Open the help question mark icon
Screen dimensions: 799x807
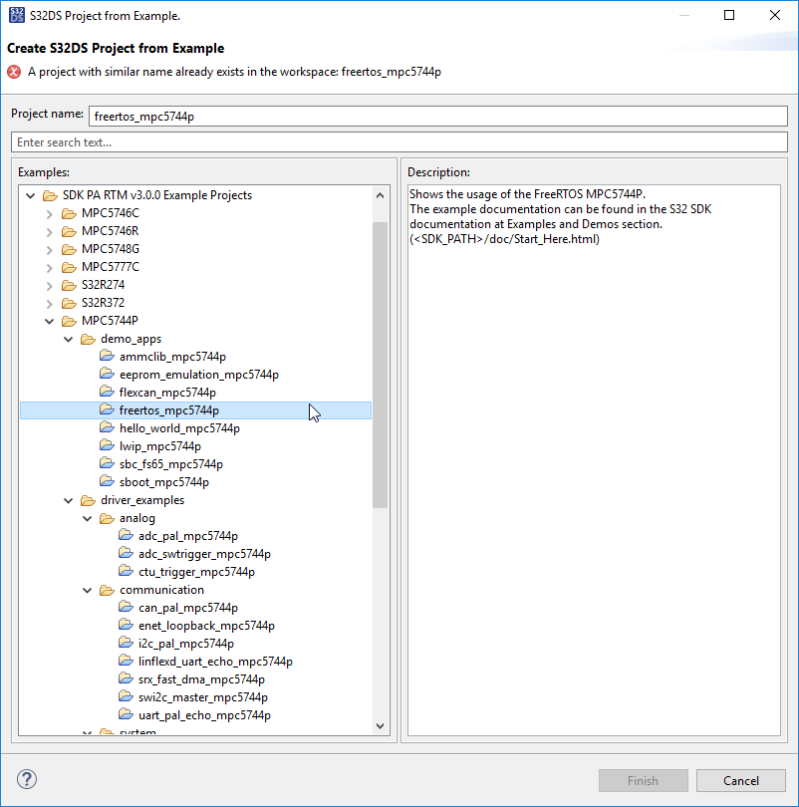[x=27, y=779]
